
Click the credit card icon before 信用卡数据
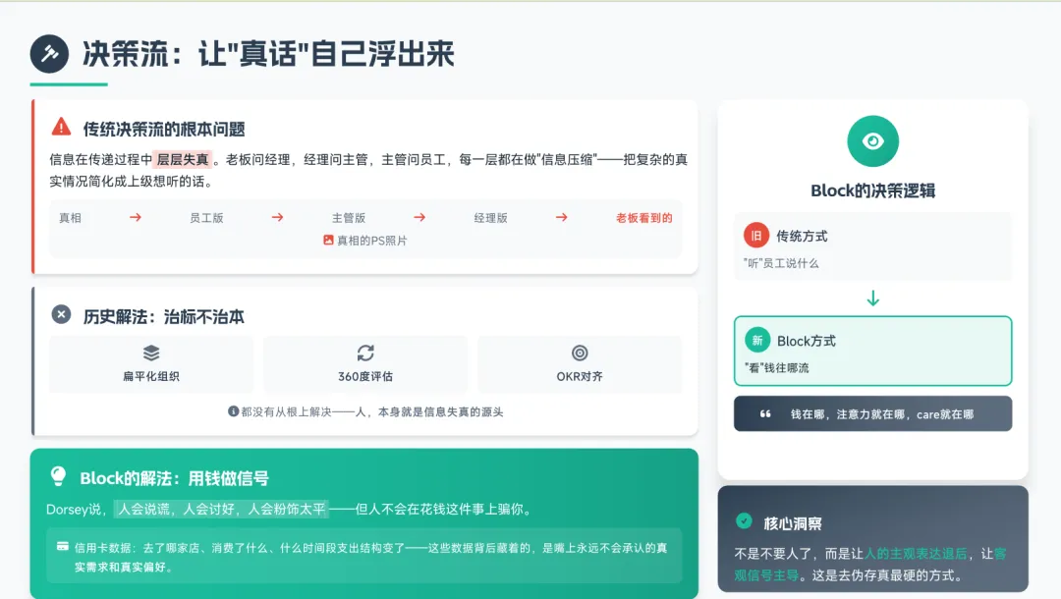63,546
